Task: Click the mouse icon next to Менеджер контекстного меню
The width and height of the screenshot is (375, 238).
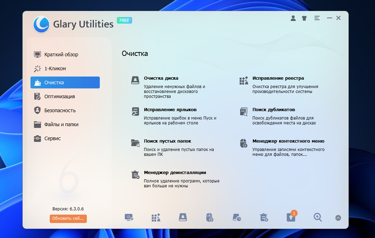Action: click(x=244, y=143)
